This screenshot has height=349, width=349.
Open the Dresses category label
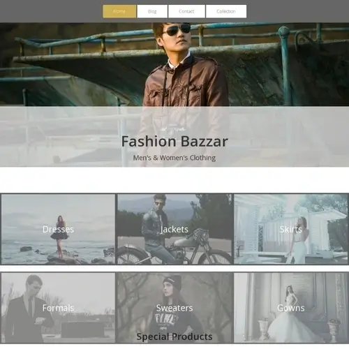(x=58, y=230)
